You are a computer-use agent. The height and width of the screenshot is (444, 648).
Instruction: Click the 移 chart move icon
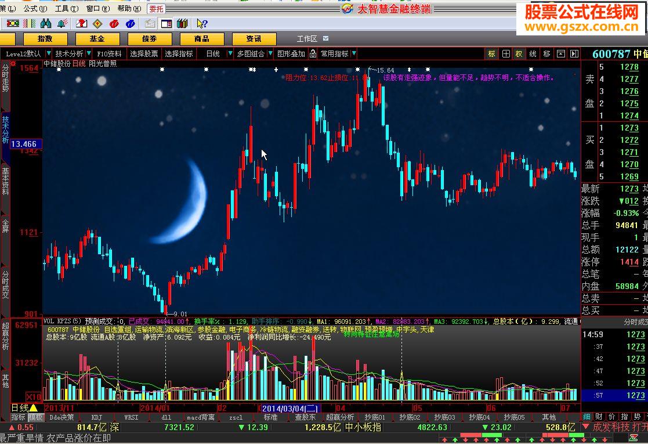547,53
